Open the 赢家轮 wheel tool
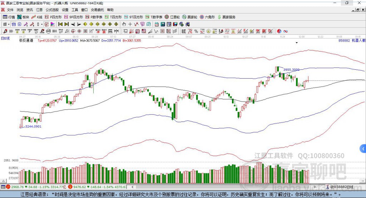This screenshot has width=366, height=198. point(190,17)
